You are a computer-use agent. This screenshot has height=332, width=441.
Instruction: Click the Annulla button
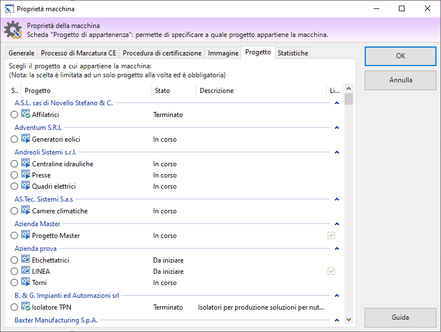[400, 80]
